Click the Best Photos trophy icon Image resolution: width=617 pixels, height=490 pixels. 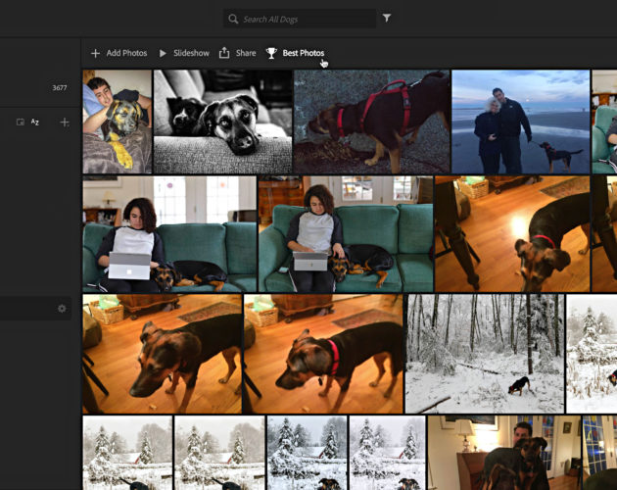point(271,53)
